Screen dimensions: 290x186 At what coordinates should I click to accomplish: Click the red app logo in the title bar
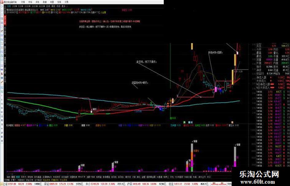tap(2, 2)
